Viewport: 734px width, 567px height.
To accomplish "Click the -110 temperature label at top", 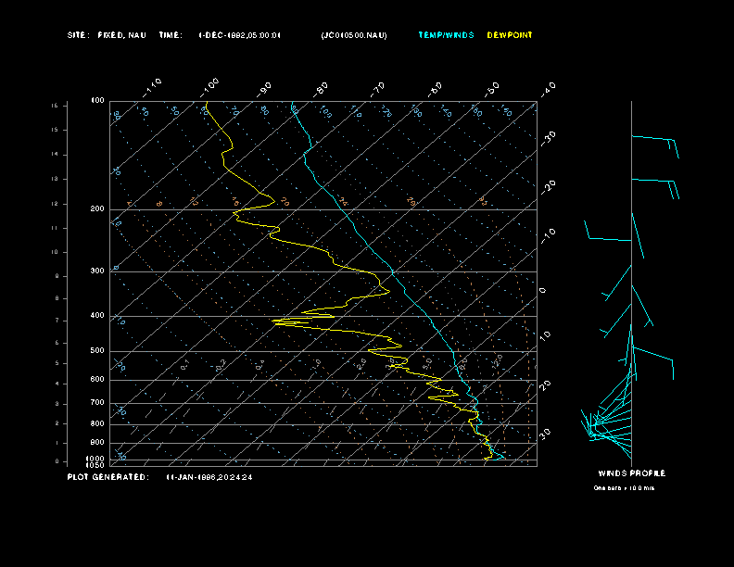I will [152, 88].
